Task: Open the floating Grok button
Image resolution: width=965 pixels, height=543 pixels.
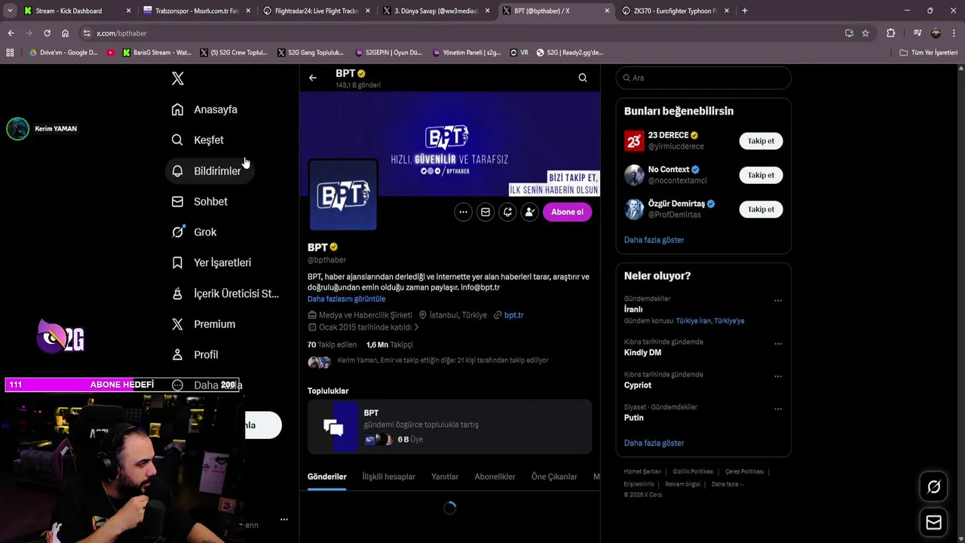Action: point(933,487)
